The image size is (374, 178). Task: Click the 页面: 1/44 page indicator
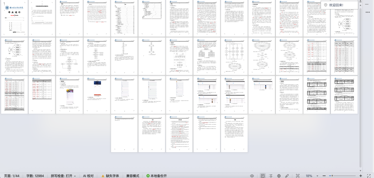pos(12,176)
